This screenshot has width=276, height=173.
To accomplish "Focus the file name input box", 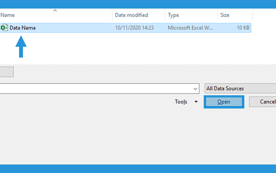I will (96, 89).
